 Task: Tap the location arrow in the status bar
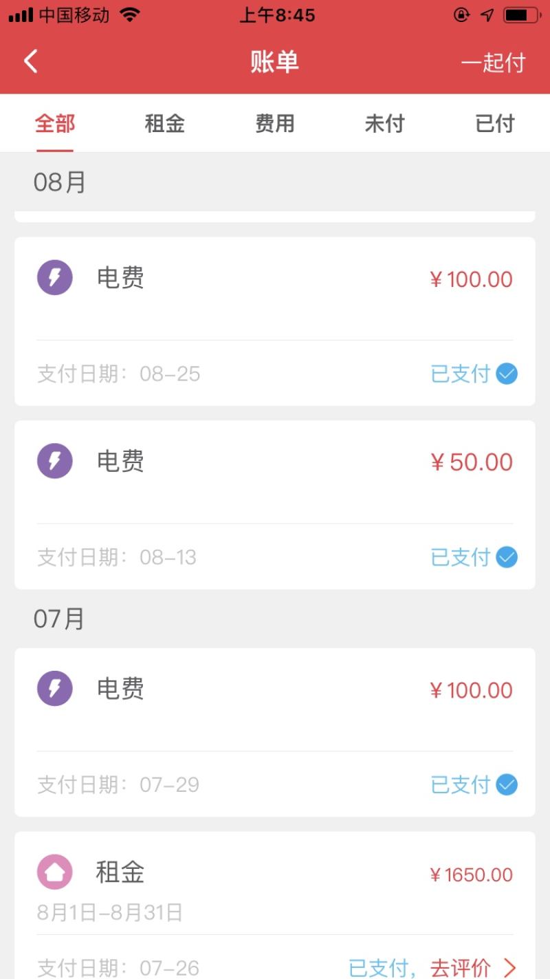tap(487, 15)
